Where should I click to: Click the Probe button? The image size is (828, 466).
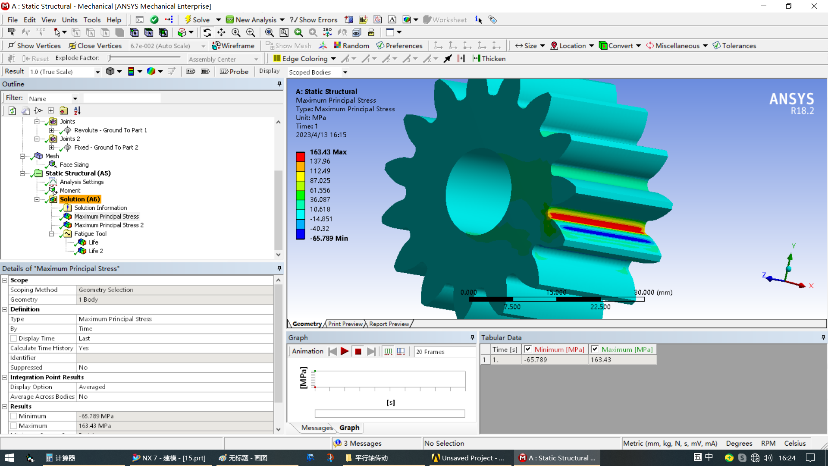click(234, 72)
